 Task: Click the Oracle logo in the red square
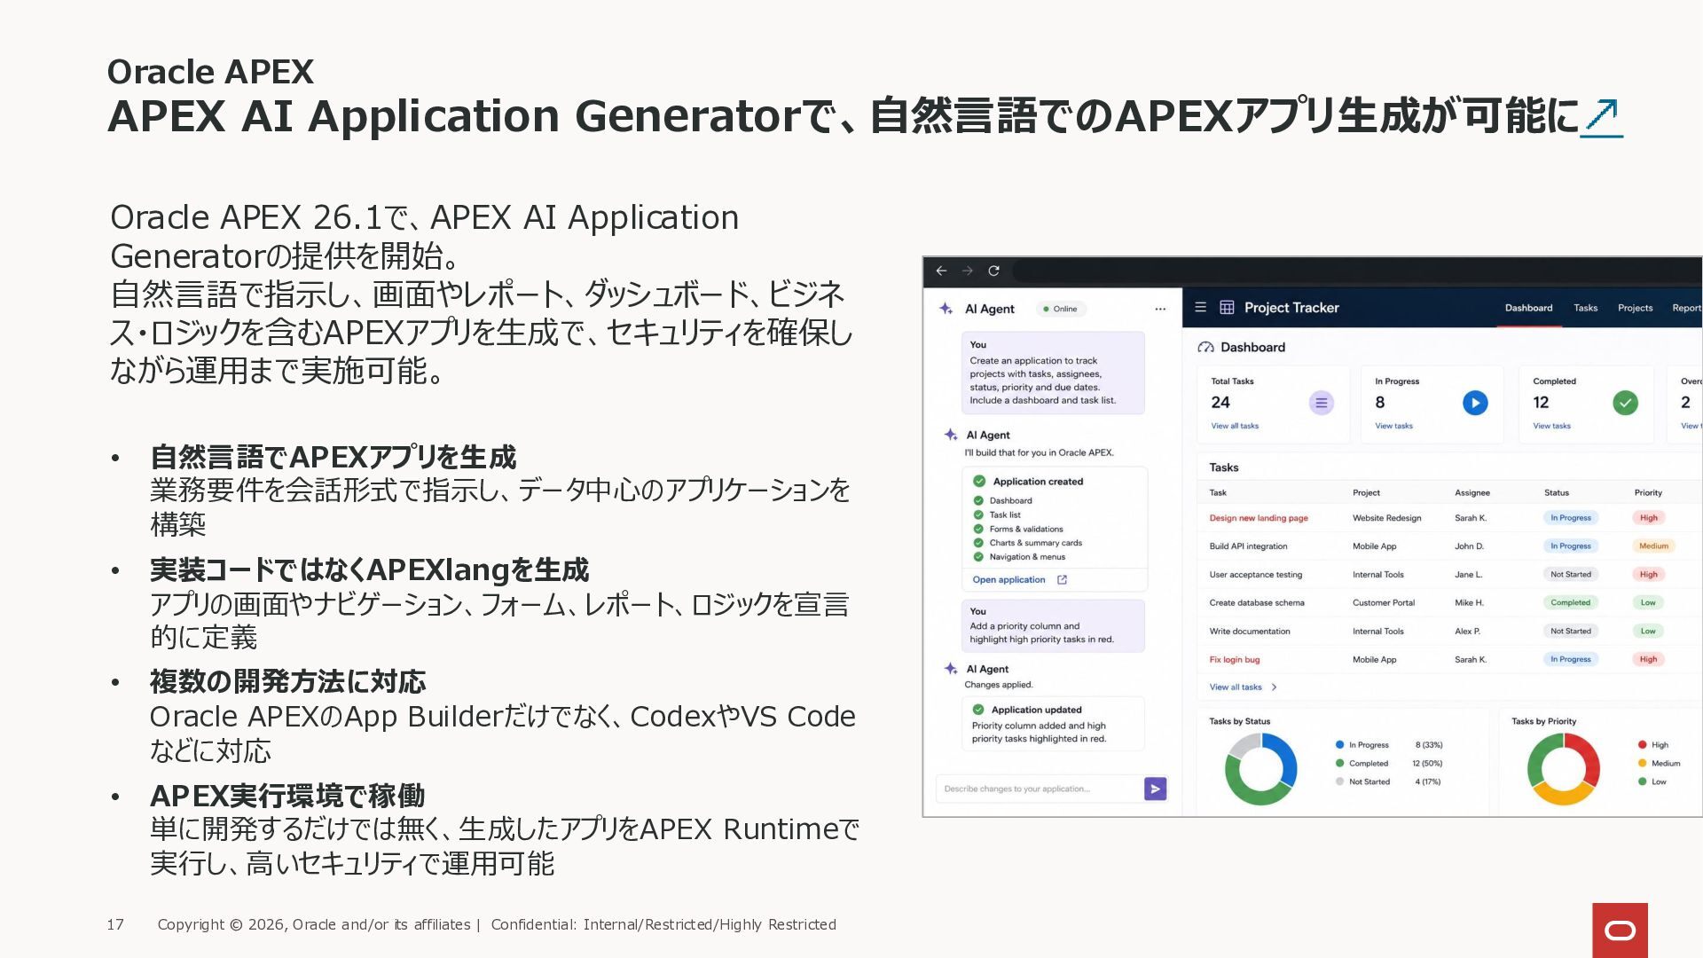pos(1620,930)
